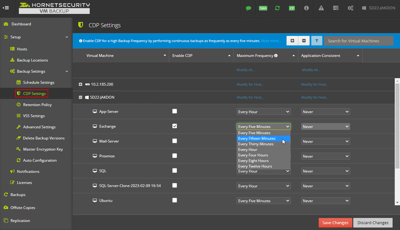Collapse the Setup sidebar section
Screen dimensions: 400x230
pyautogui.click(x=67, y=37)
